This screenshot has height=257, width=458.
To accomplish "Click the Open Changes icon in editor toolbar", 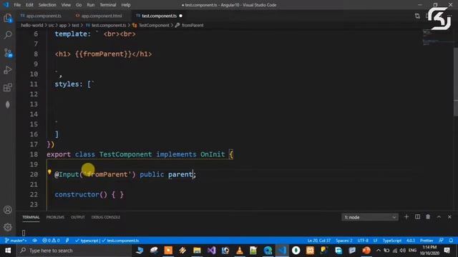I will 417,16.
